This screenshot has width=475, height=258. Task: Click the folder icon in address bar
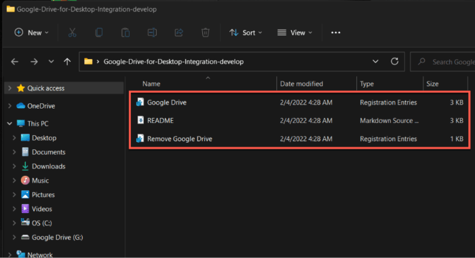point(88,62)
